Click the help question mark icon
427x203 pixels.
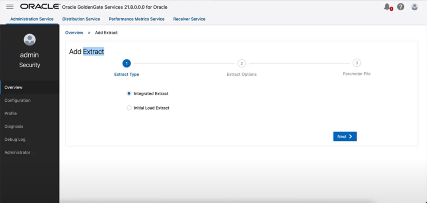[401, 7]
